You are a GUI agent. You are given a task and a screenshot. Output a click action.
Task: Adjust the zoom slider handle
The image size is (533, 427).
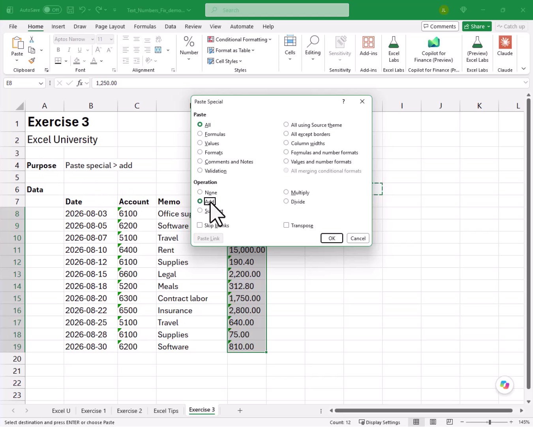(x=489, y=422)
